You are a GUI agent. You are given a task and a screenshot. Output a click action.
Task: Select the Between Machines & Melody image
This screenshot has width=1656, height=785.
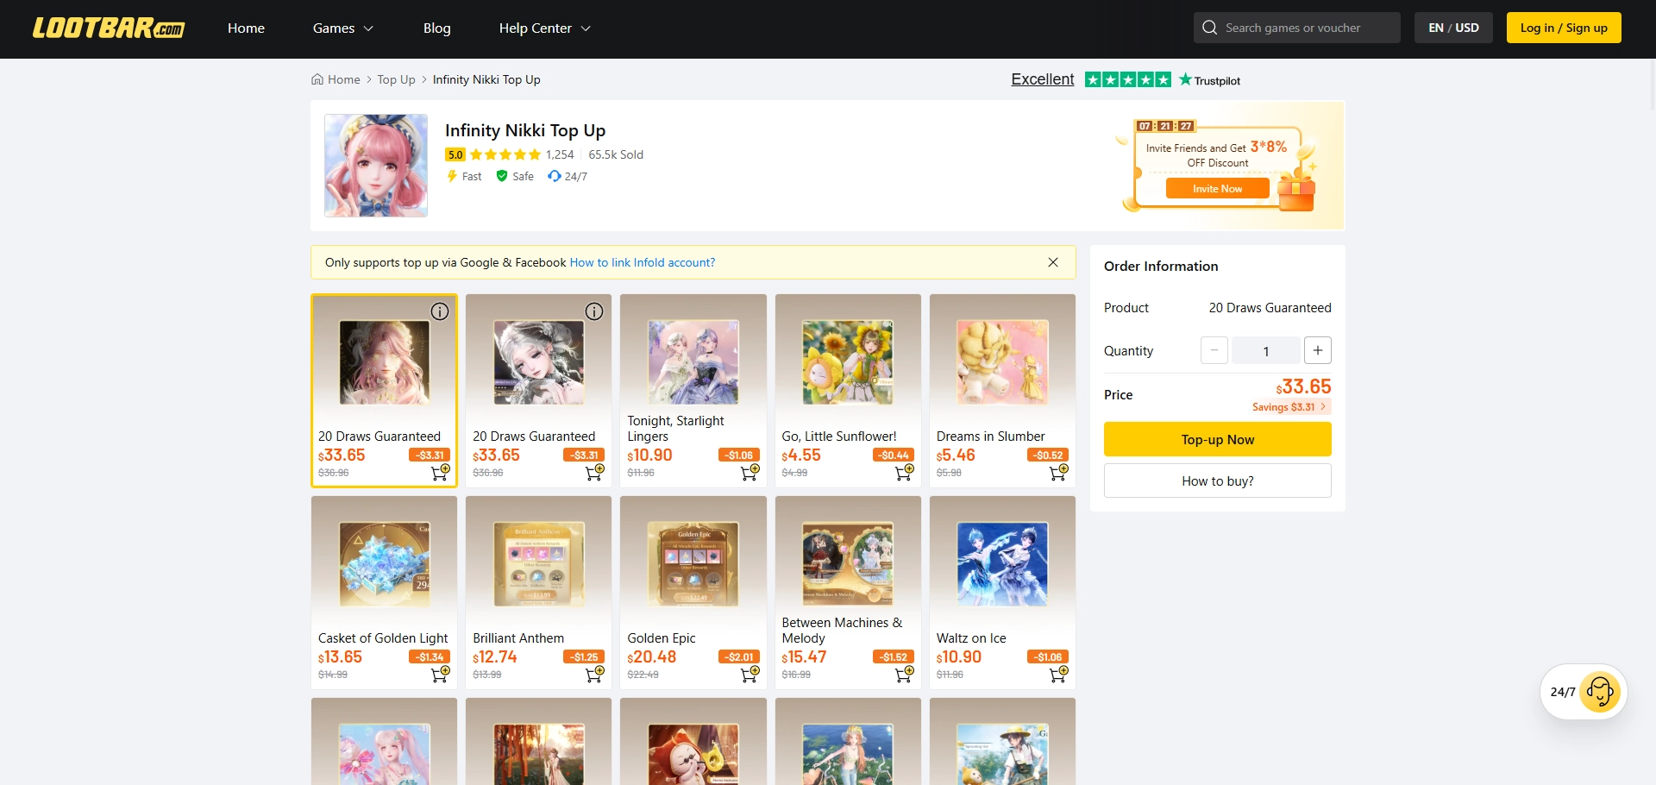[848, 564]
